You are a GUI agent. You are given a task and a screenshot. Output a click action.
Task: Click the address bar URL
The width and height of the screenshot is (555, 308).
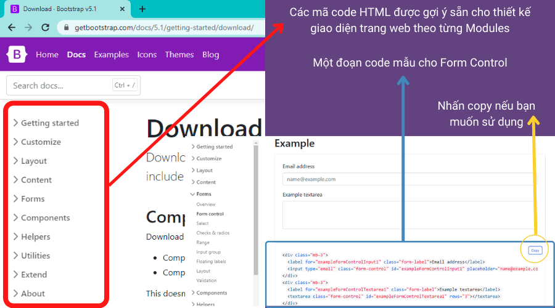coord(164,28)
